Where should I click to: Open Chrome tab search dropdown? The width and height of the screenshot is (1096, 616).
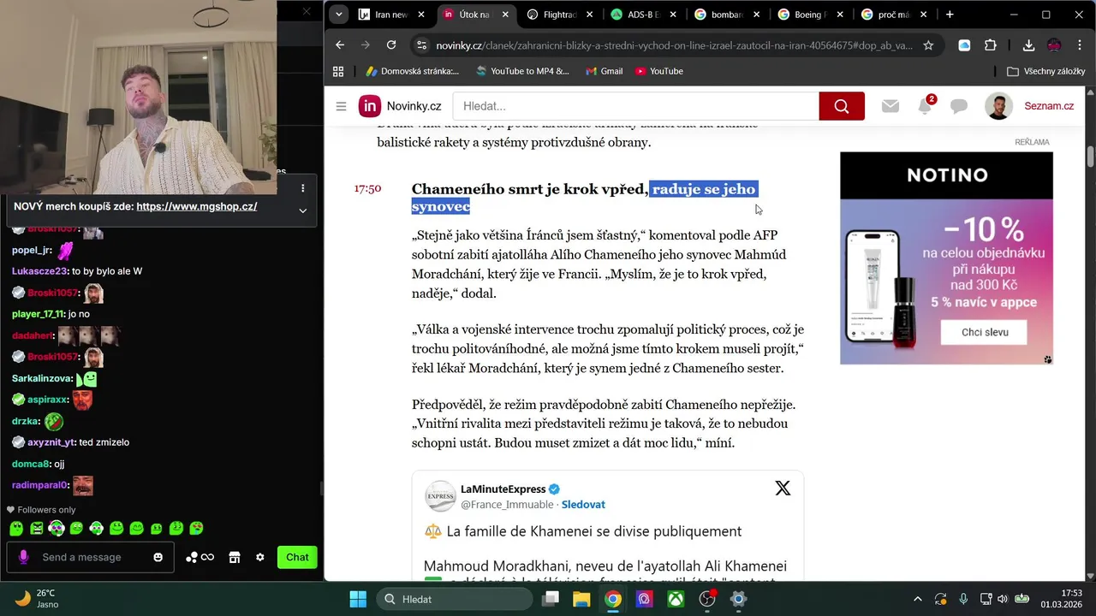pos(339,15)
